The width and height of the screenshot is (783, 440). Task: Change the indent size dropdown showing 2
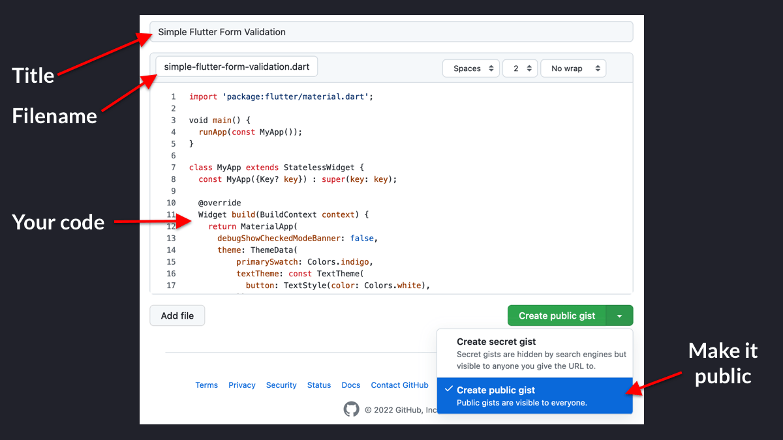tap(520, 68)
